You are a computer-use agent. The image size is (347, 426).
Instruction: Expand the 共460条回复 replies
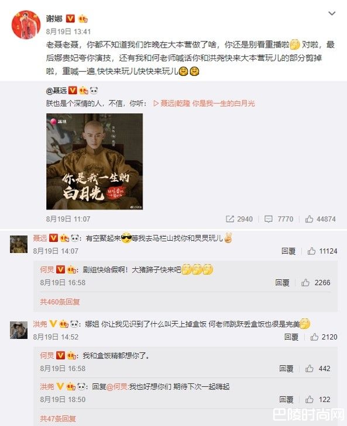(x=60, y=302)
